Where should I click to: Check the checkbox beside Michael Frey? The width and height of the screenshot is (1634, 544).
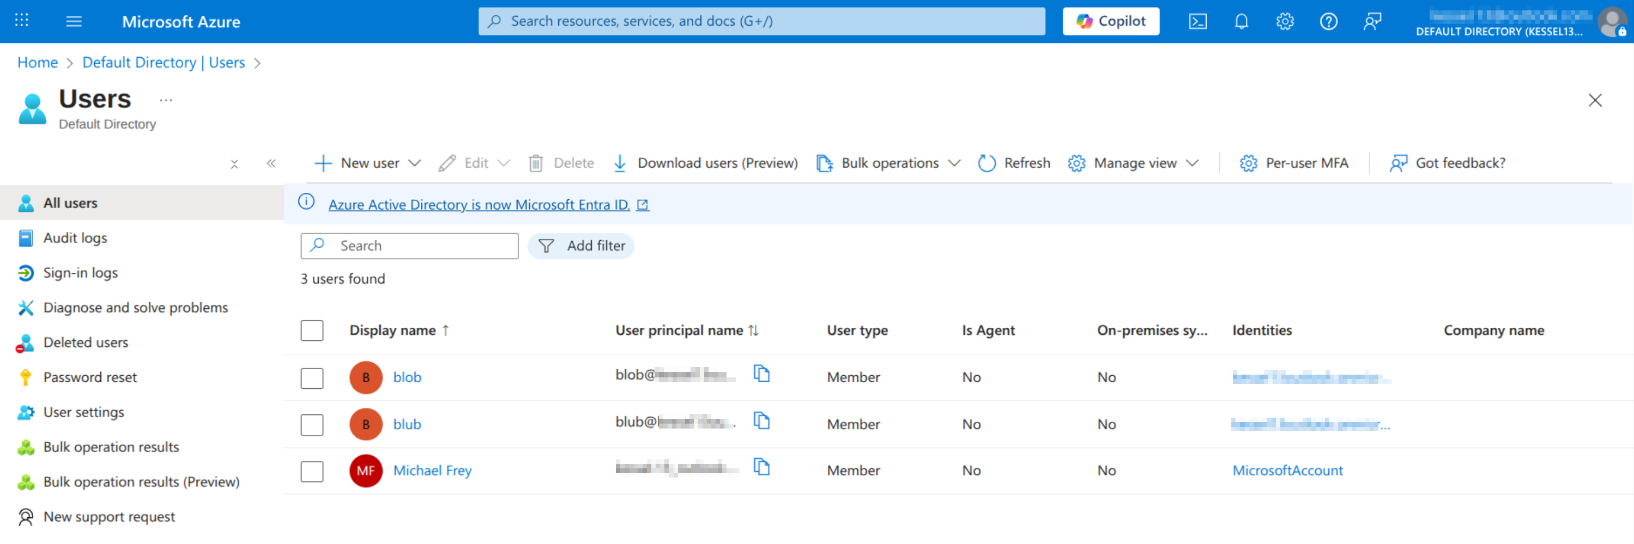311,471
